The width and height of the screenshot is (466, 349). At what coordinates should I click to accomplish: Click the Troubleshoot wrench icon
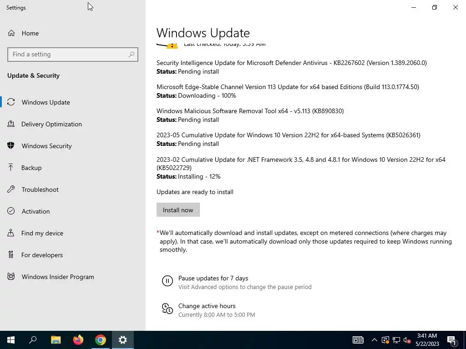[11, 189]
